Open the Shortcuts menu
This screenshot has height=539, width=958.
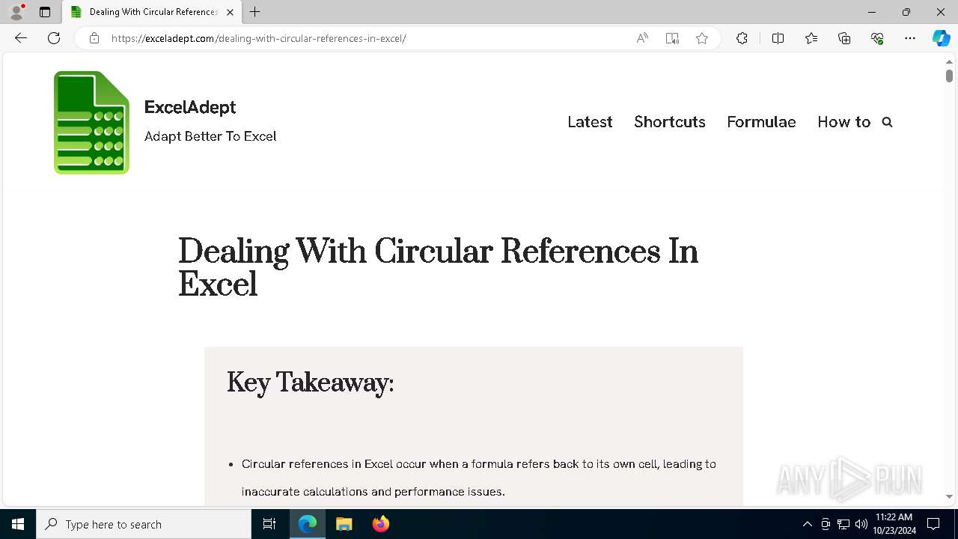point(670,122)
